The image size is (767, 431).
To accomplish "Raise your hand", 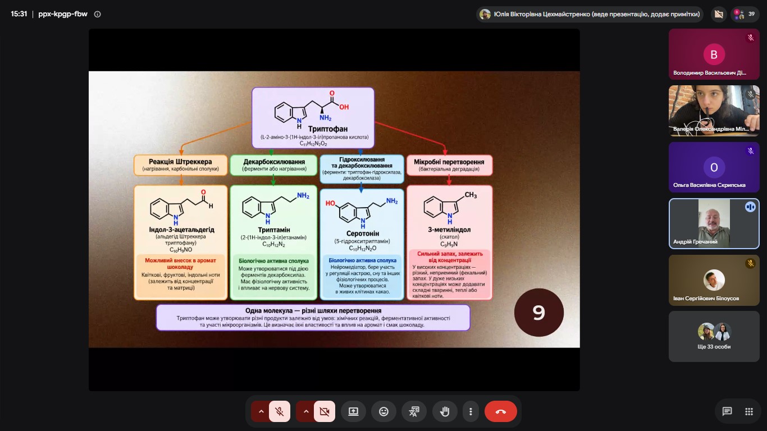I will point(445,411).
